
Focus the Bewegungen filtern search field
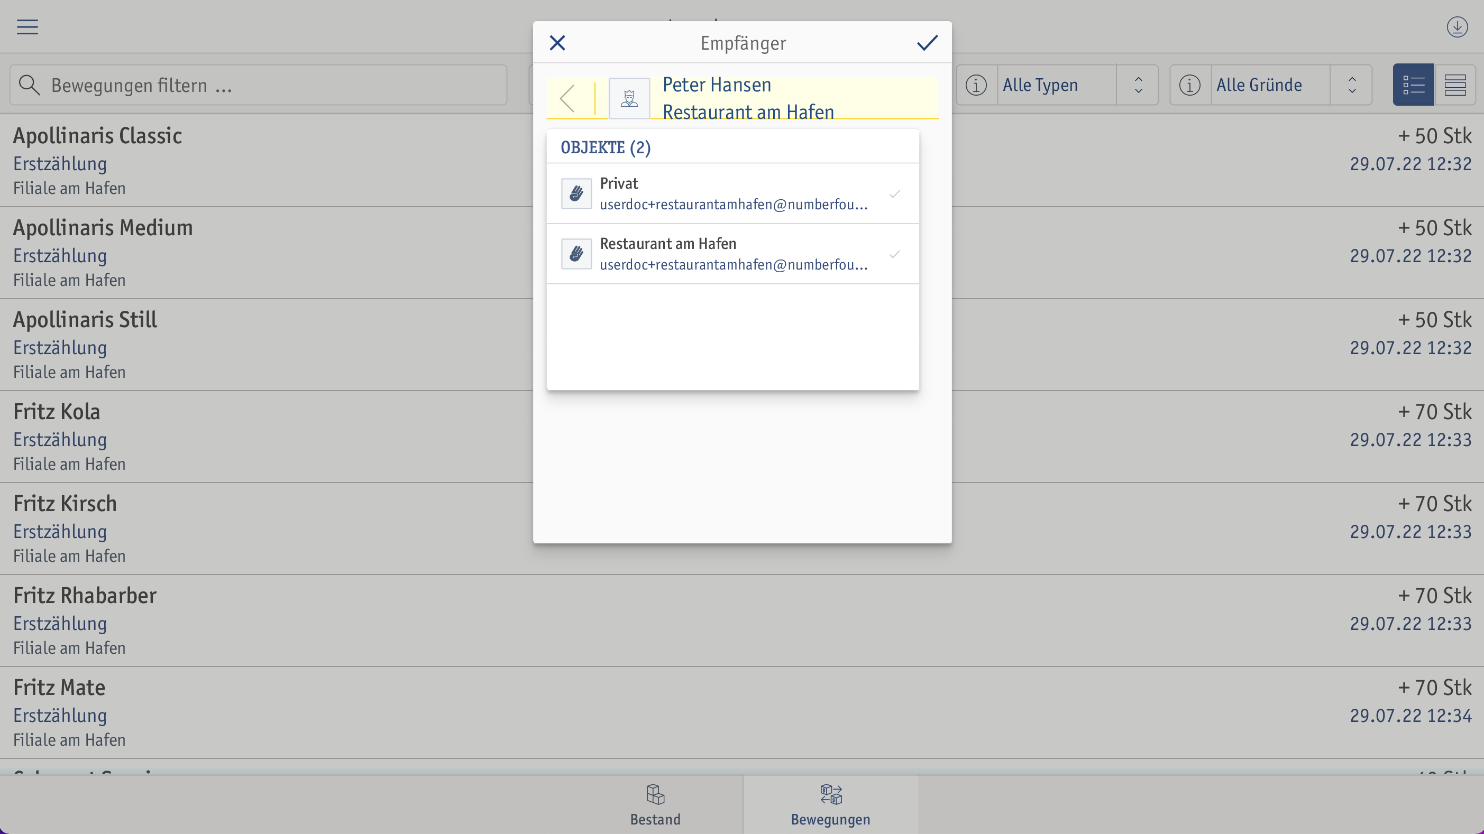258,85
